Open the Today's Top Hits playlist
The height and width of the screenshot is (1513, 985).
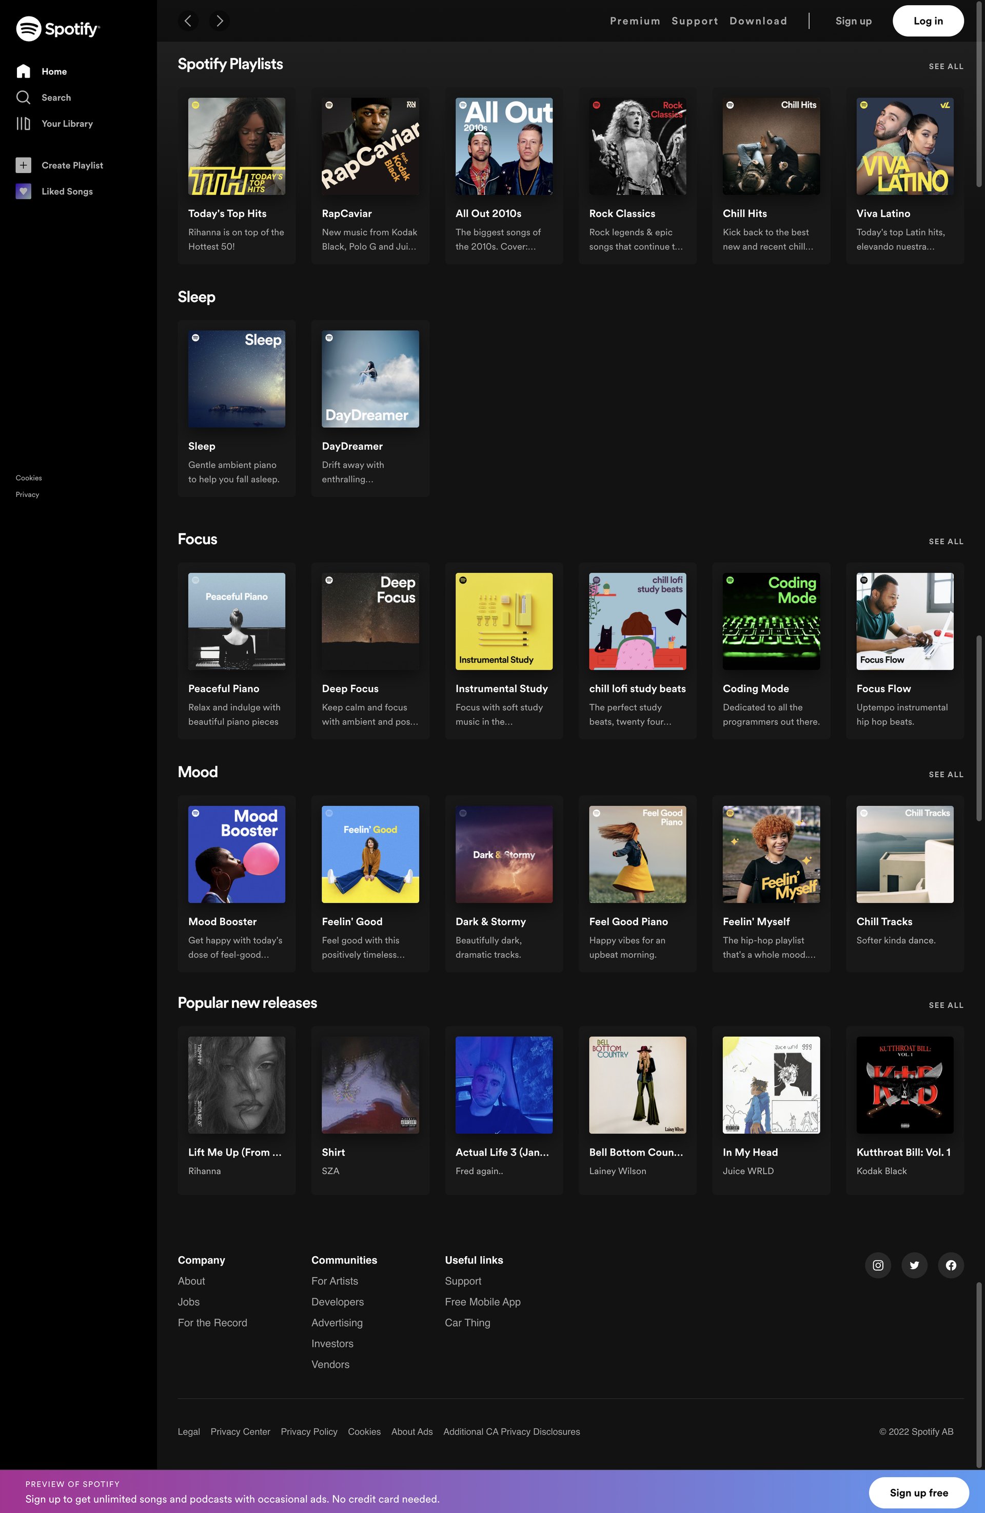[x=237, y=146]
